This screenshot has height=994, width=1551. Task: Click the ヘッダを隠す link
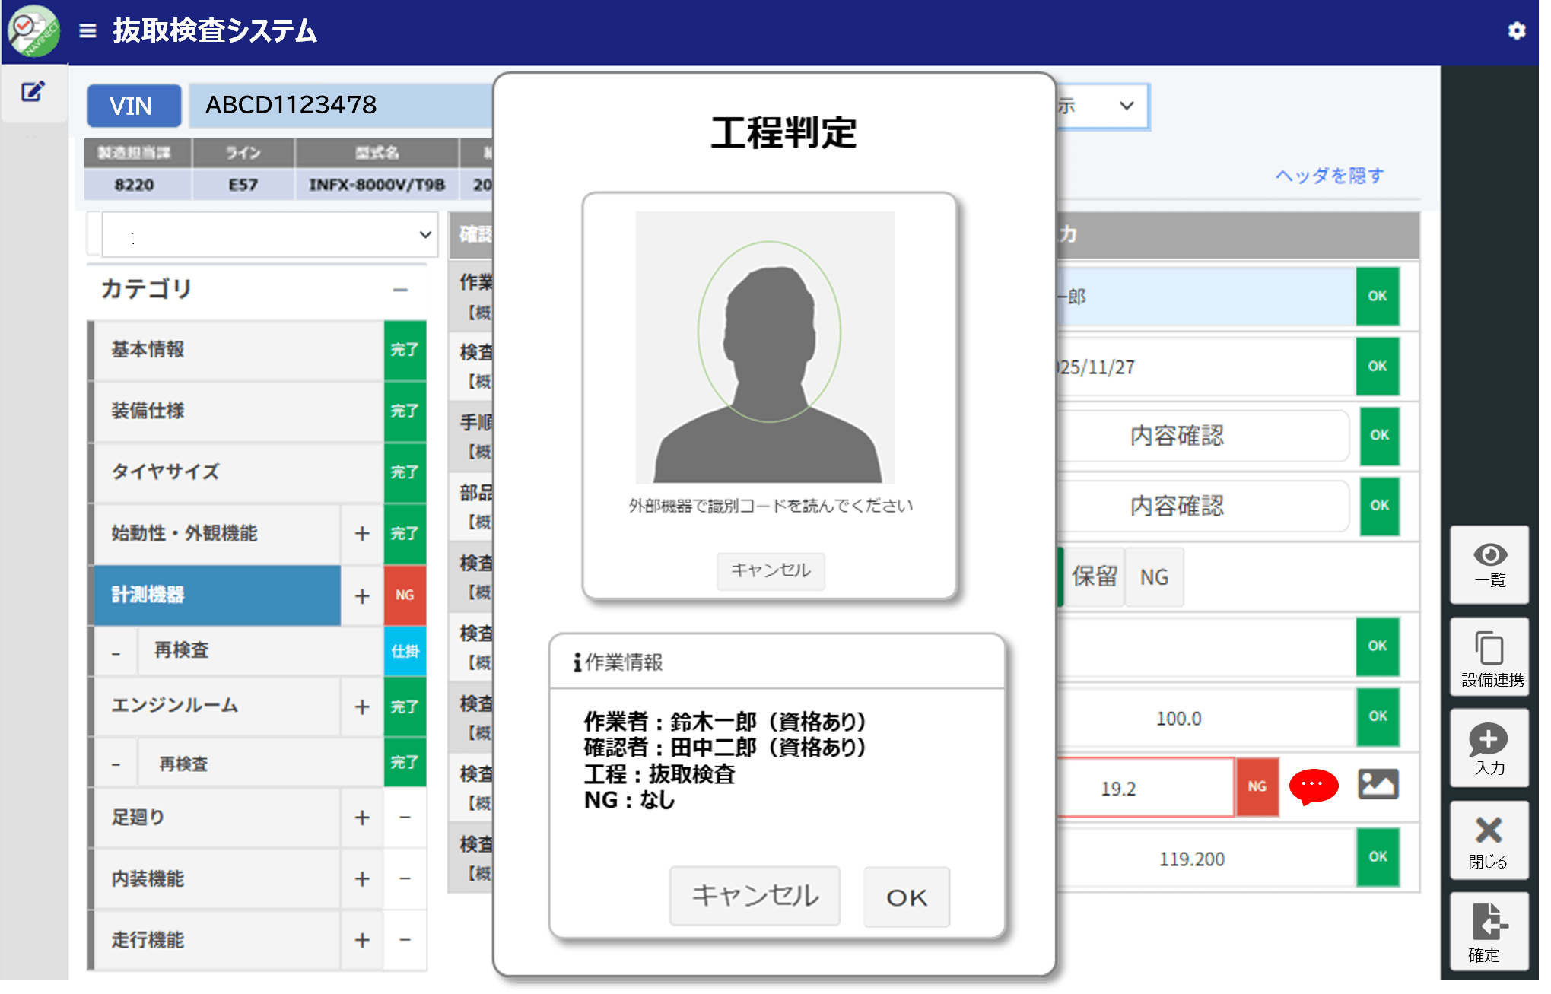coord(1330,176)
